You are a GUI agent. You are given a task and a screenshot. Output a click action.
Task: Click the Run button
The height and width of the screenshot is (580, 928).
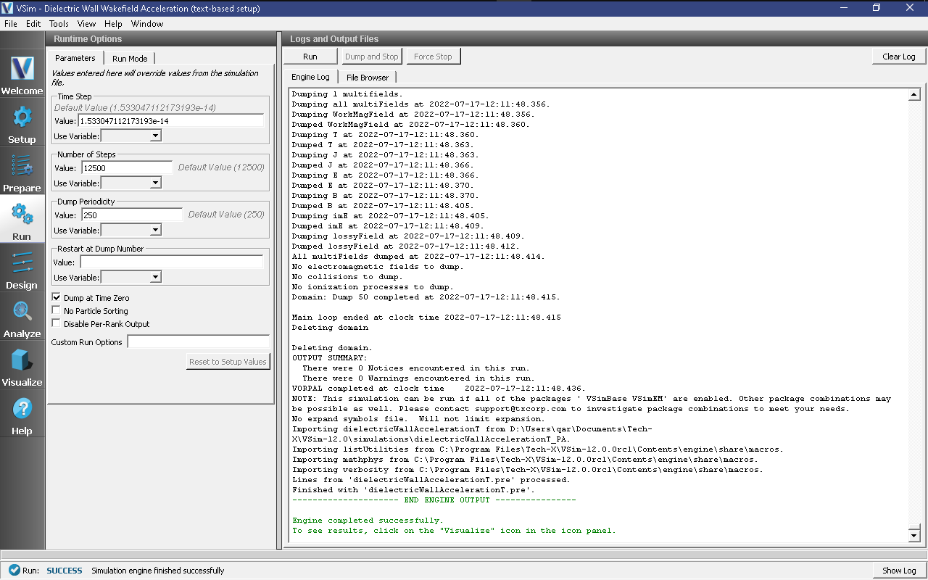pyautogui.click(x=310, y=57)
